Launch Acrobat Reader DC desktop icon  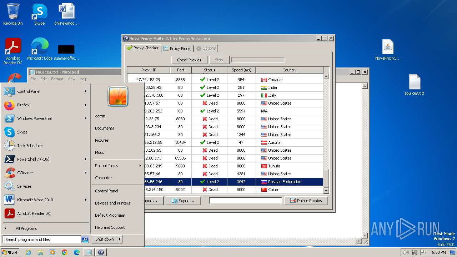[13, 51]
